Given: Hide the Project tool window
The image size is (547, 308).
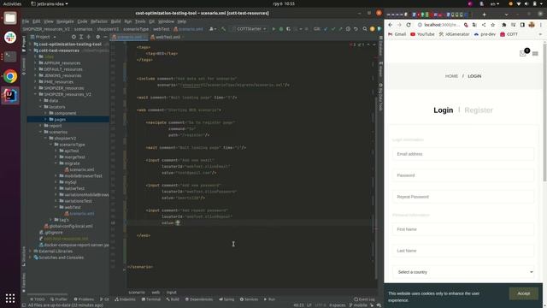Looking at the screenshot, I should [x=105, y=37].
